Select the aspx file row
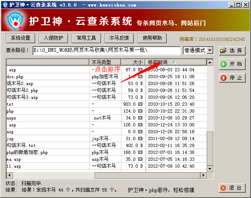The width and height of the screenshot is (251, 198). [x=106, y=118]
